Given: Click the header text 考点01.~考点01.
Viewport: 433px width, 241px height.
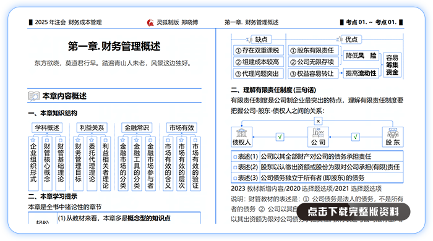Looking at the screenshot, I should tap(371, 22).
